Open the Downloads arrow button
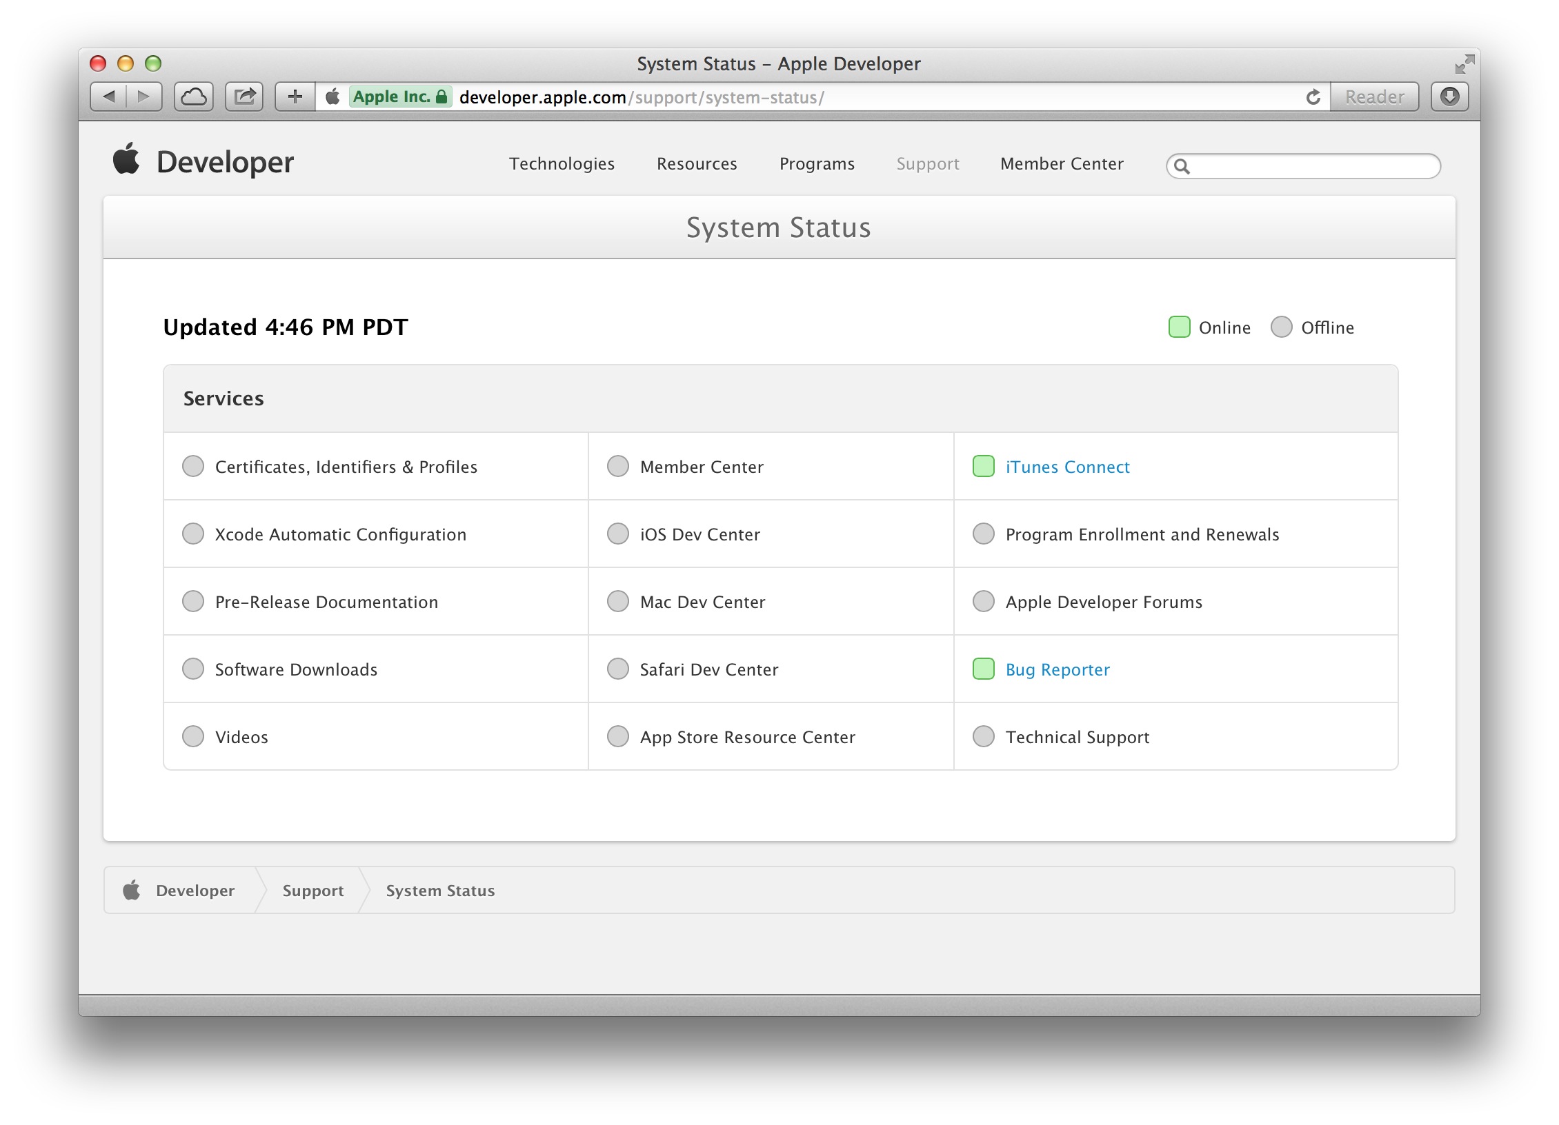 tap(1450, 97)
